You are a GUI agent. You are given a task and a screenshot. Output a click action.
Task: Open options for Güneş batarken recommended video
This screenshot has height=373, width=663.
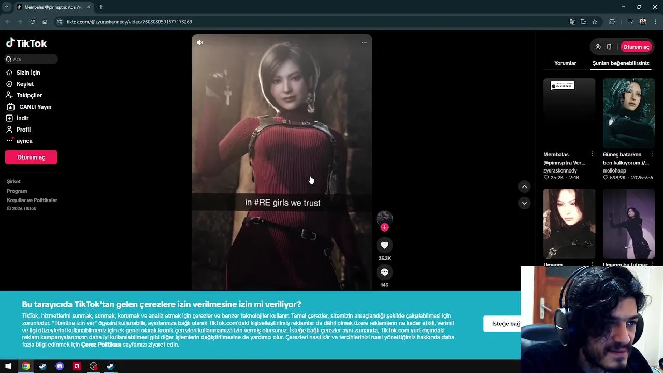click(652, 154)
